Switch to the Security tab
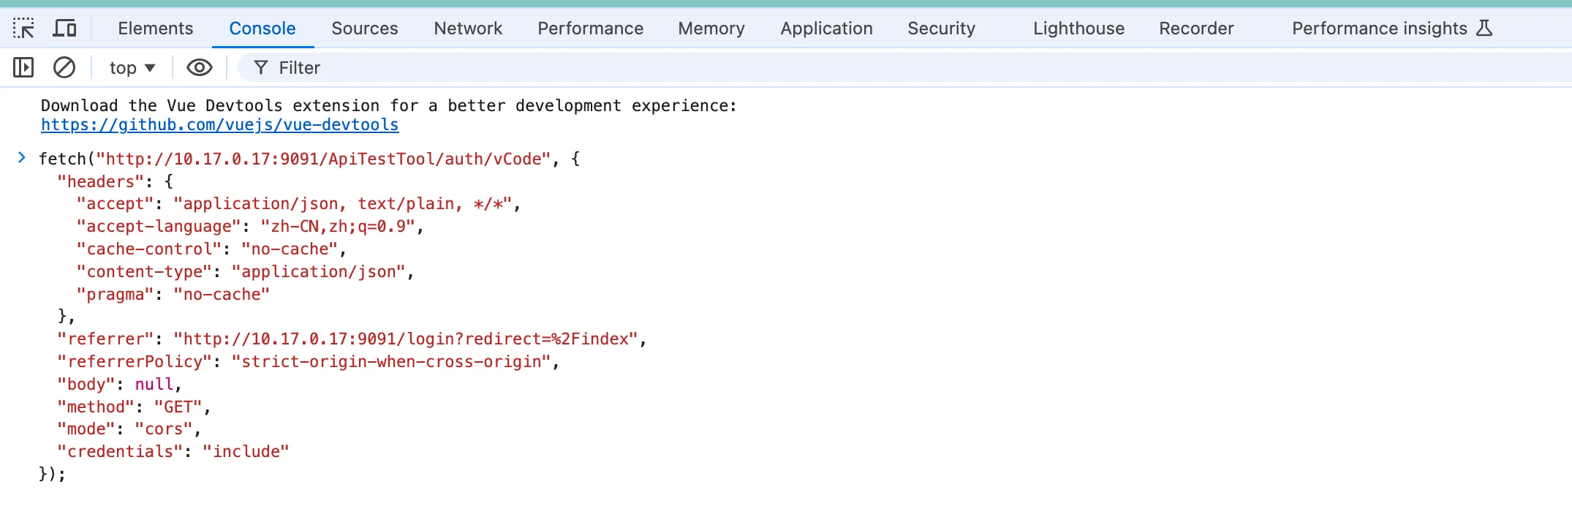Screen dimensions: 1572x528 [942, 29]
